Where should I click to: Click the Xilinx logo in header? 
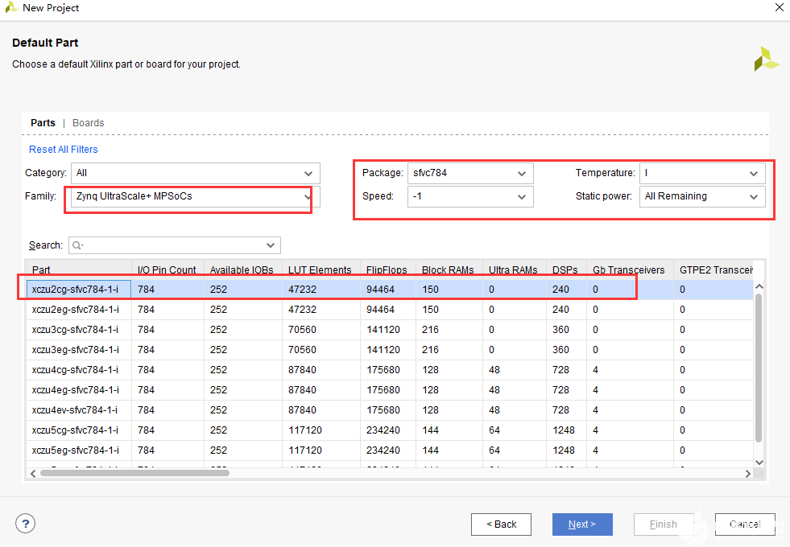[766, 59]
